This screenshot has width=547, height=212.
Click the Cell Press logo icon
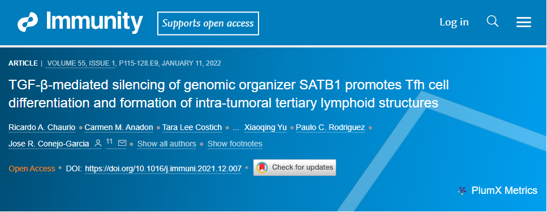28,23
